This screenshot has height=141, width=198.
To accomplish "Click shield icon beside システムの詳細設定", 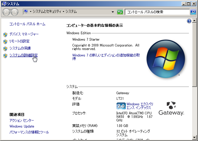I will (x=5, y=56).
